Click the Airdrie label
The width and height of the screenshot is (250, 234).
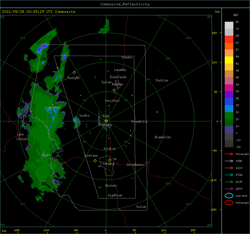point(109,149)
